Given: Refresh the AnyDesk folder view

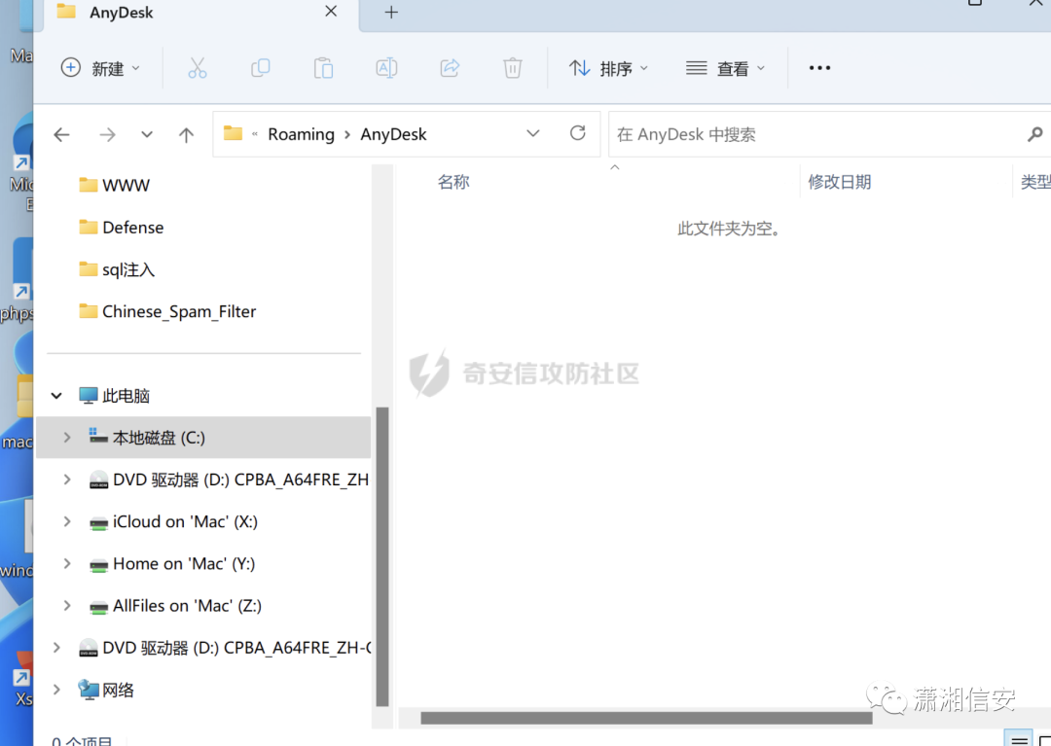Looking at the screenshot, I should click(577, 133).
